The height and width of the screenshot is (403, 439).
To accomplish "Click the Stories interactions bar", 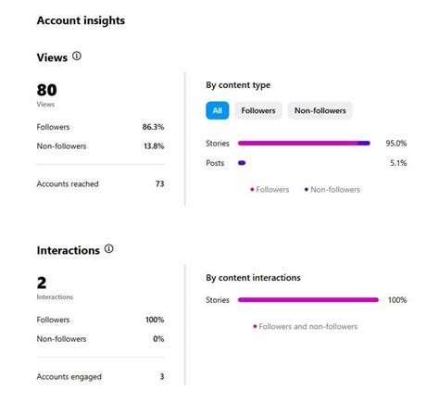I will (x=308, y=300).
